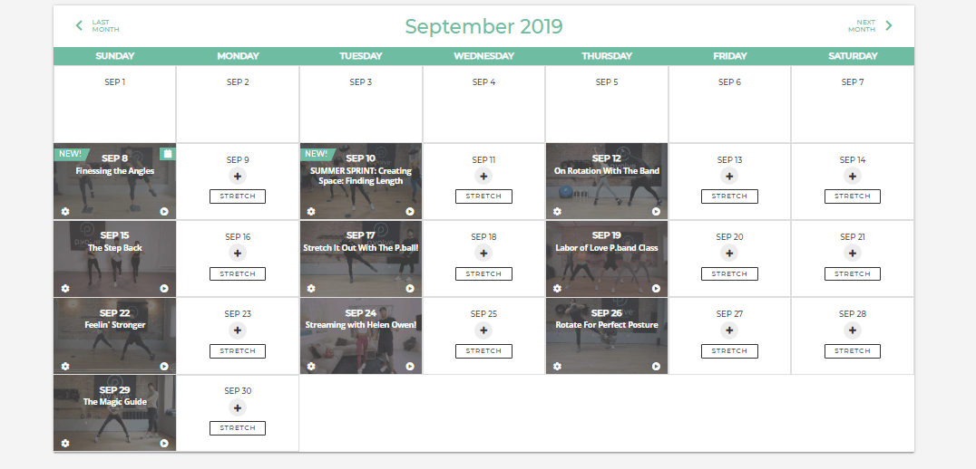The image size is (976, 469).
Task: Click calendar icon on Sep 8 tile
Action: (168, 153)
